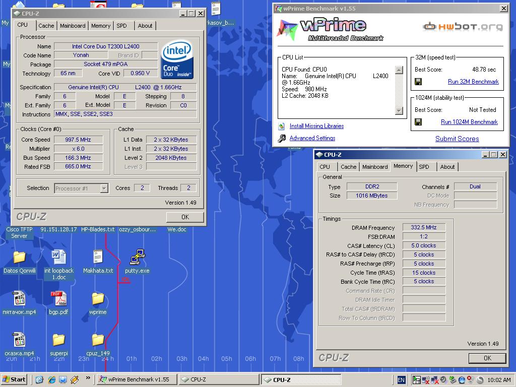Switch to wPrime Benchmark taskbar button
The height and width of the screenshot is (387, 516).
tap(137, 379)
